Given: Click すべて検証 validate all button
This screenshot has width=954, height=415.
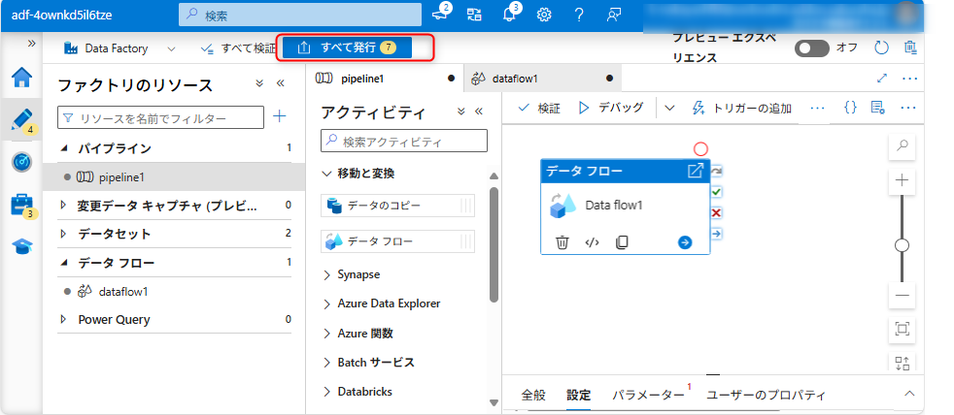Looking at the screenshot, I should click(237, 48).
